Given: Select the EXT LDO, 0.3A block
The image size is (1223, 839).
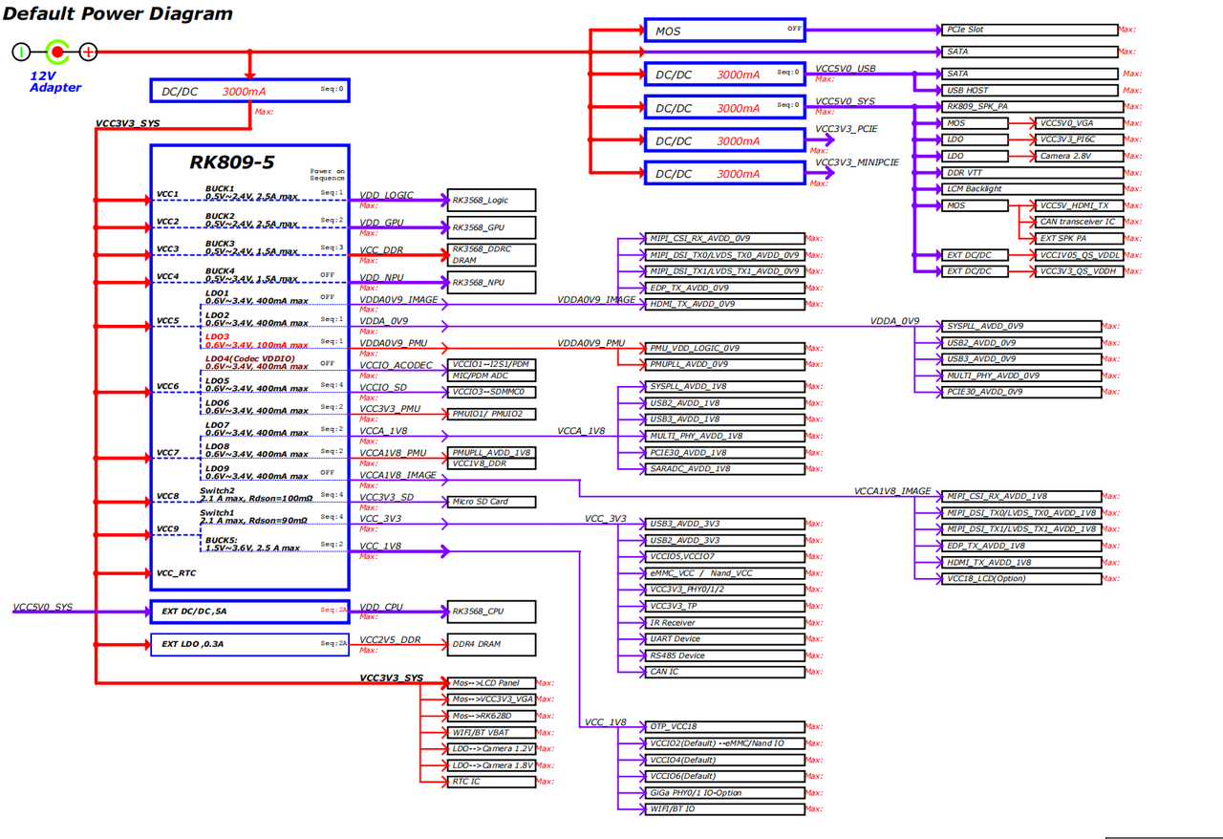Looking at the screenshot, I should tap(248, 644).
